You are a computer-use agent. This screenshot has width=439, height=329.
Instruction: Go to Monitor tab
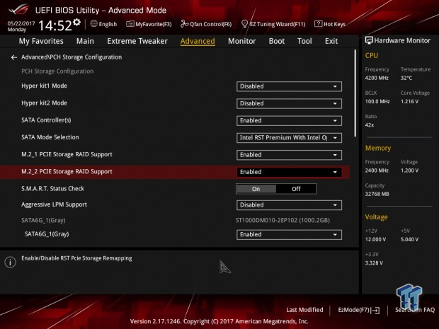click(242, 41)
